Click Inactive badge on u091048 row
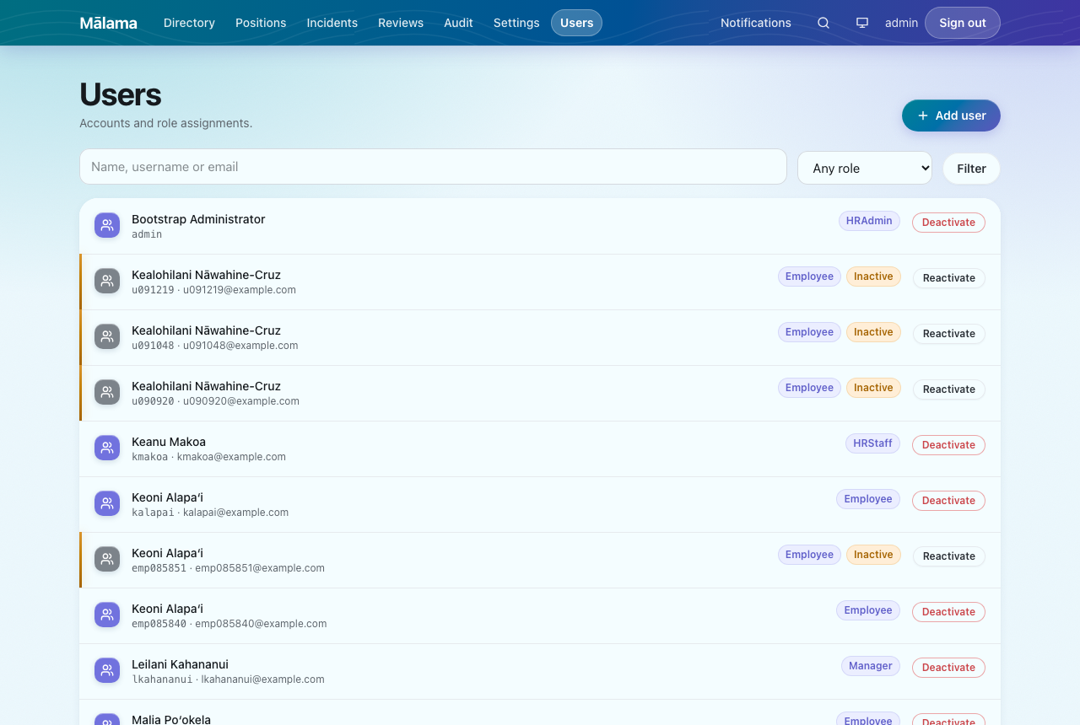Image resolution: width=1080 pixels, height=725 pixels. point(873,332)
